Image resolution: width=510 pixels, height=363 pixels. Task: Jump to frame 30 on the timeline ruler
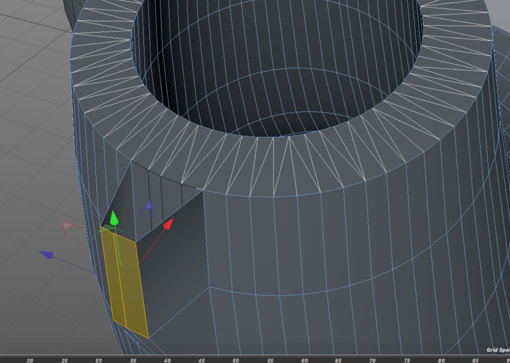coord(98,360)
